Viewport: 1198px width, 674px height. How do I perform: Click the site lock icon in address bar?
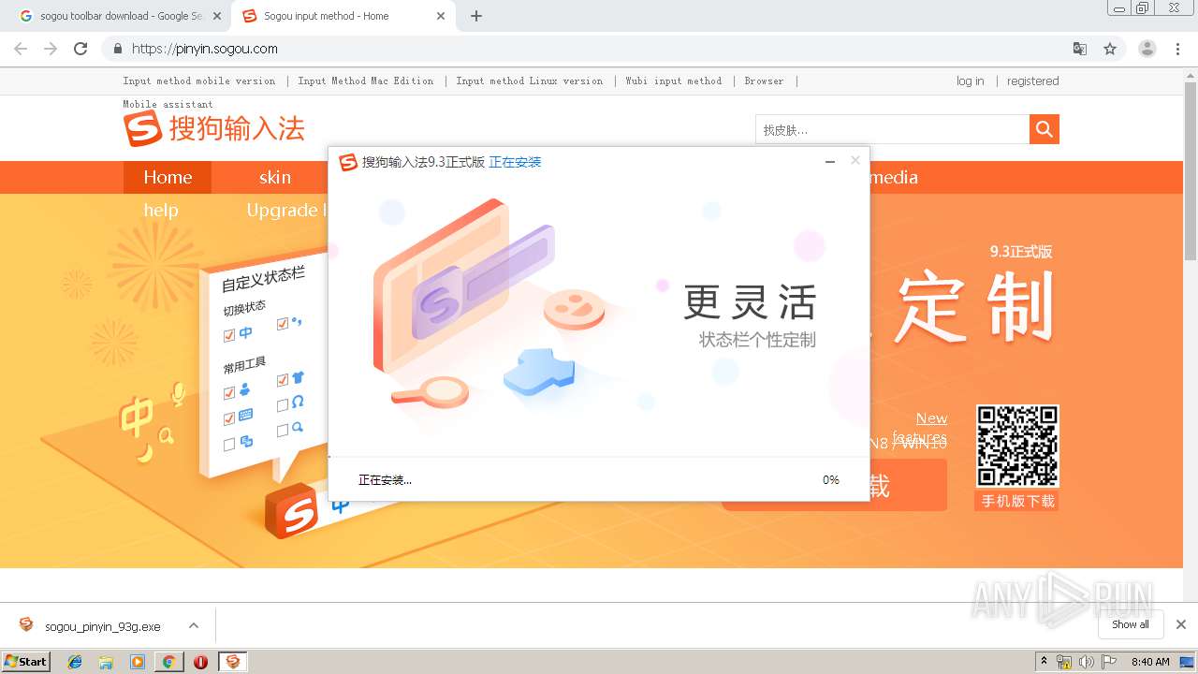pos(117,49)
